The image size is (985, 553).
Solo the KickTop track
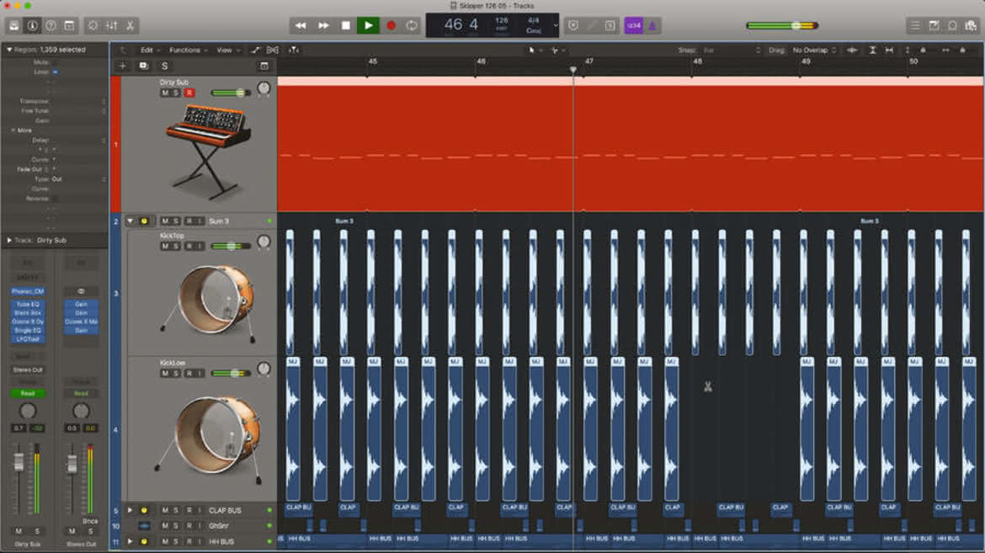pyautogui.click(x=175, y=247)
